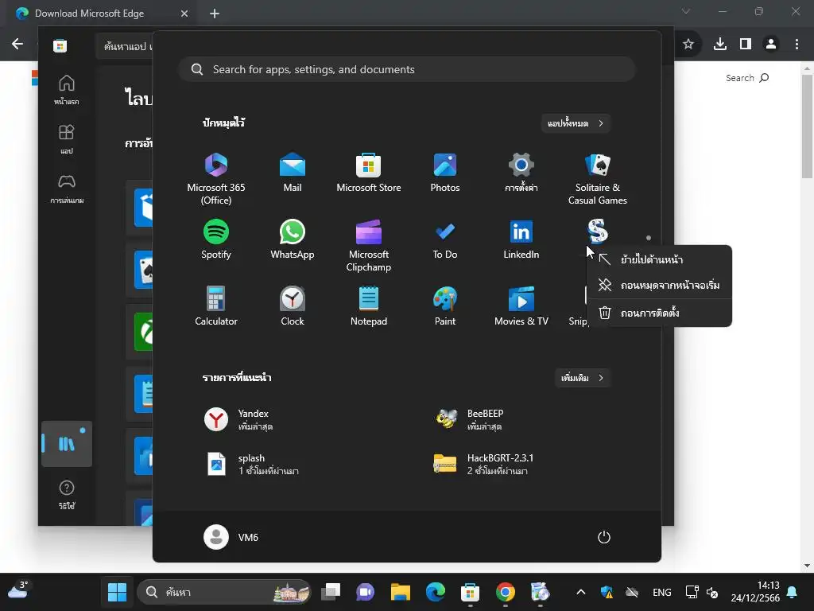Click Microsoft Store app search box
Image resolution: width=814 pixels, height=611 pixels.
(125, 46)
